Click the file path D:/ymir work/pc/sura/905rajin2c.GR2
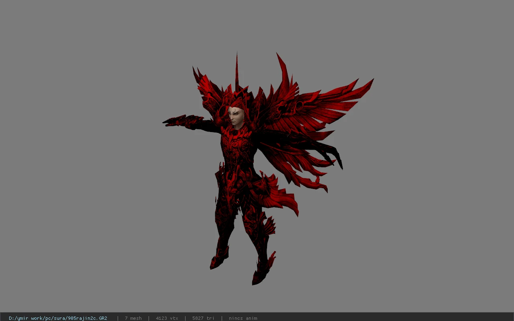The width and height of the screenshot is (514, 321). (58, 318)
